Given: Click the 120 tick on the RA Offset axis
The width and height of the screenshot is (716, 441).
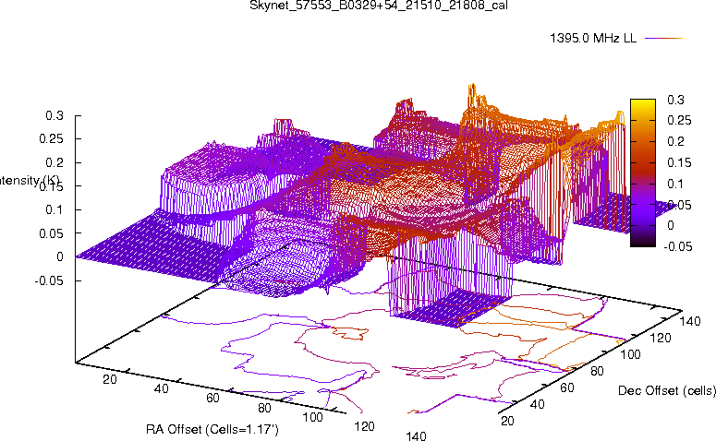Looking at the screenshot, I should [364, 427].
